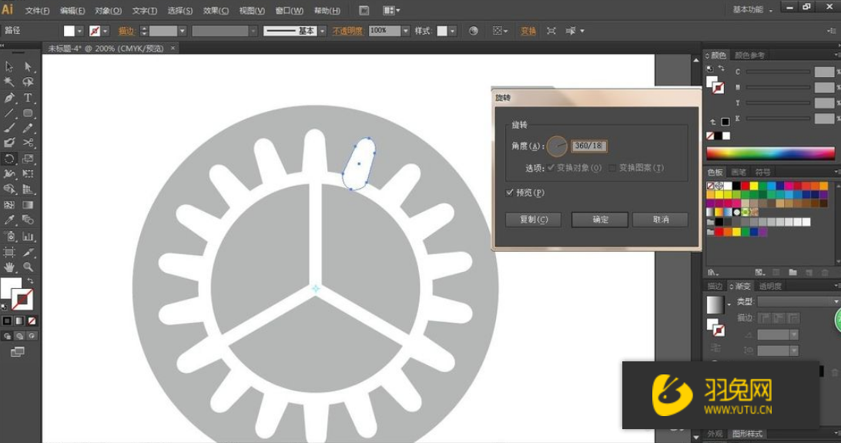Select the Paintbrush tool
The height and width of the screenshot is (443, 841).
click(x=9, y=128)
